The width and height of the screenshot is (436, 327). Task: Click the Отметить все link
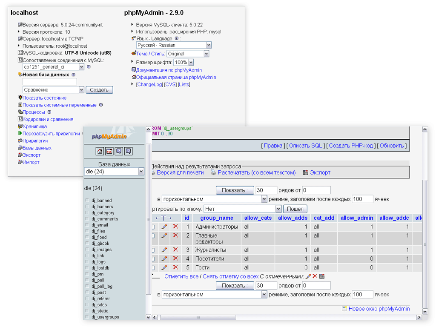tap(181, 276)
